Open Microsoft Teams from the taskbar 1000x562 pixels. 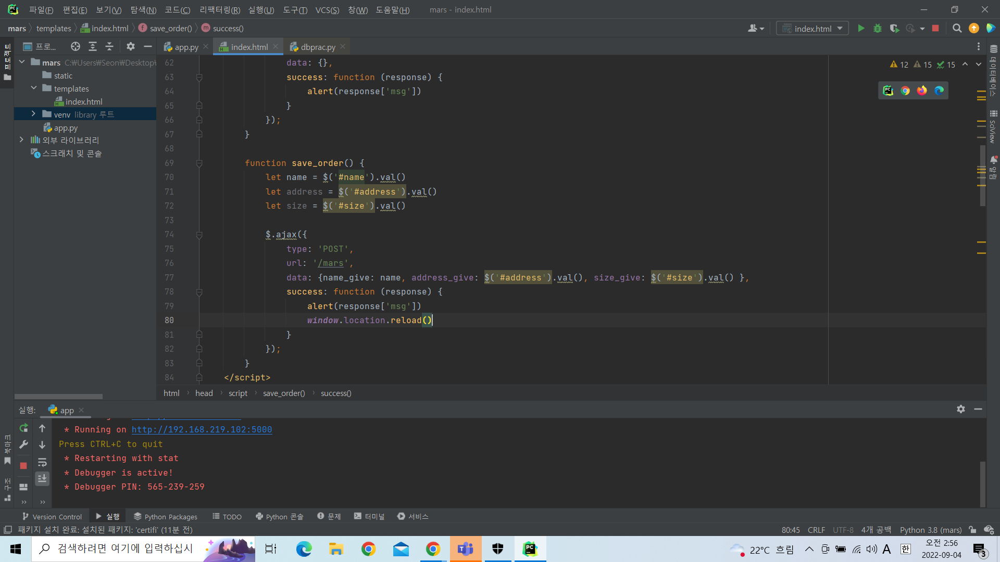pyautogui.click(x=465, y=549)
